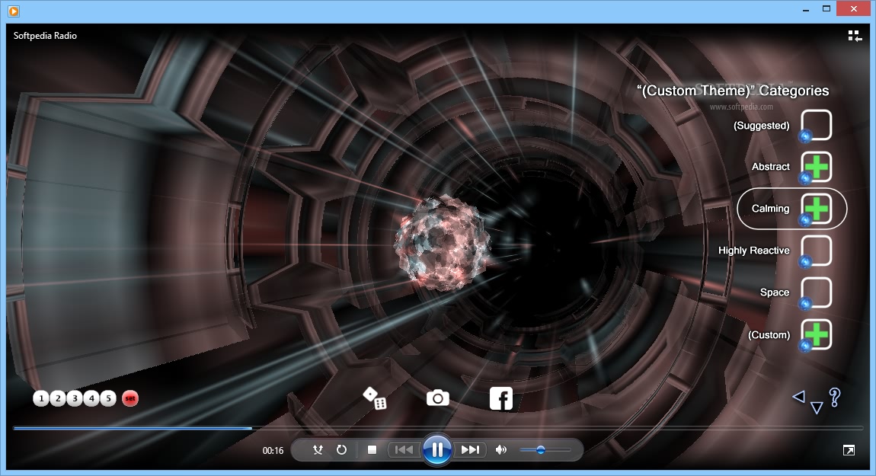Go to previous track

404,450
